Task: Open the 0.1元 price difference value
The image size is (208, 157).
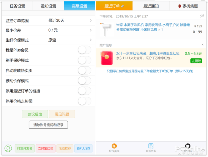Action: pos(53,30)
